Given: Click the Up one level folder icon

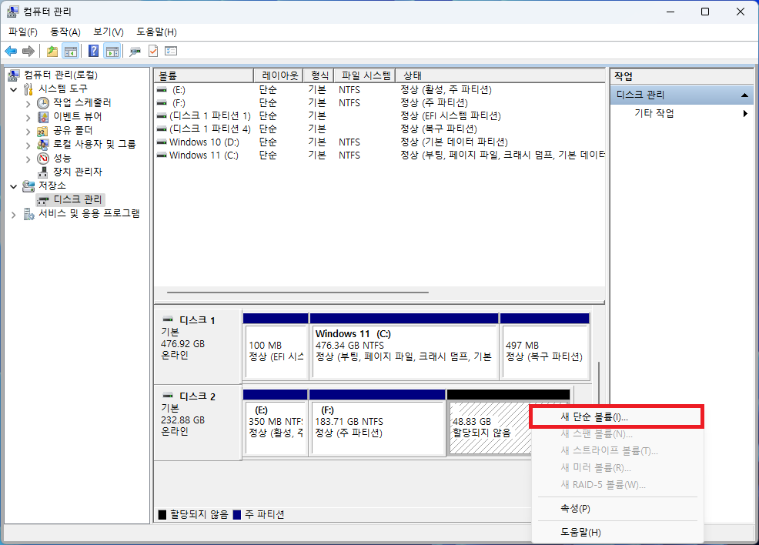Looking at the screenshot, I should point(51,51).
